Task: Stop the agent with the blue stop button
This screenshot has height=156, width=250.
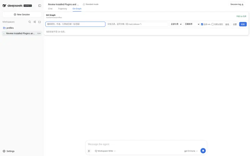Action: (203, 151)
